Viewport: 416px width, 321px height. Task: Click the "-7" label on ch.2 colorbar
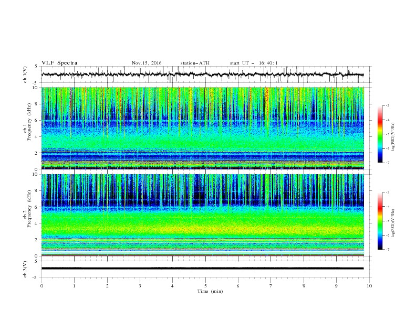pyautogui.click(x=388, y=250)
